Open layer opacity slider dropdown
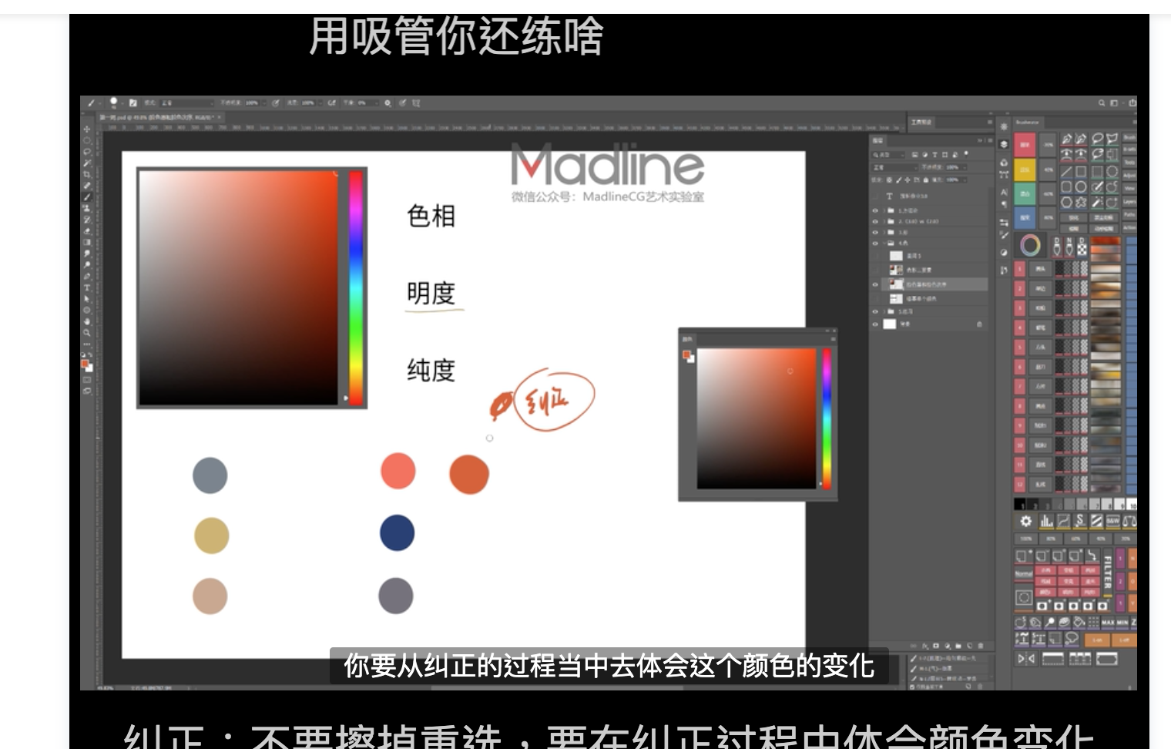Screen dimensions: 1171x749 coord(965,167)
